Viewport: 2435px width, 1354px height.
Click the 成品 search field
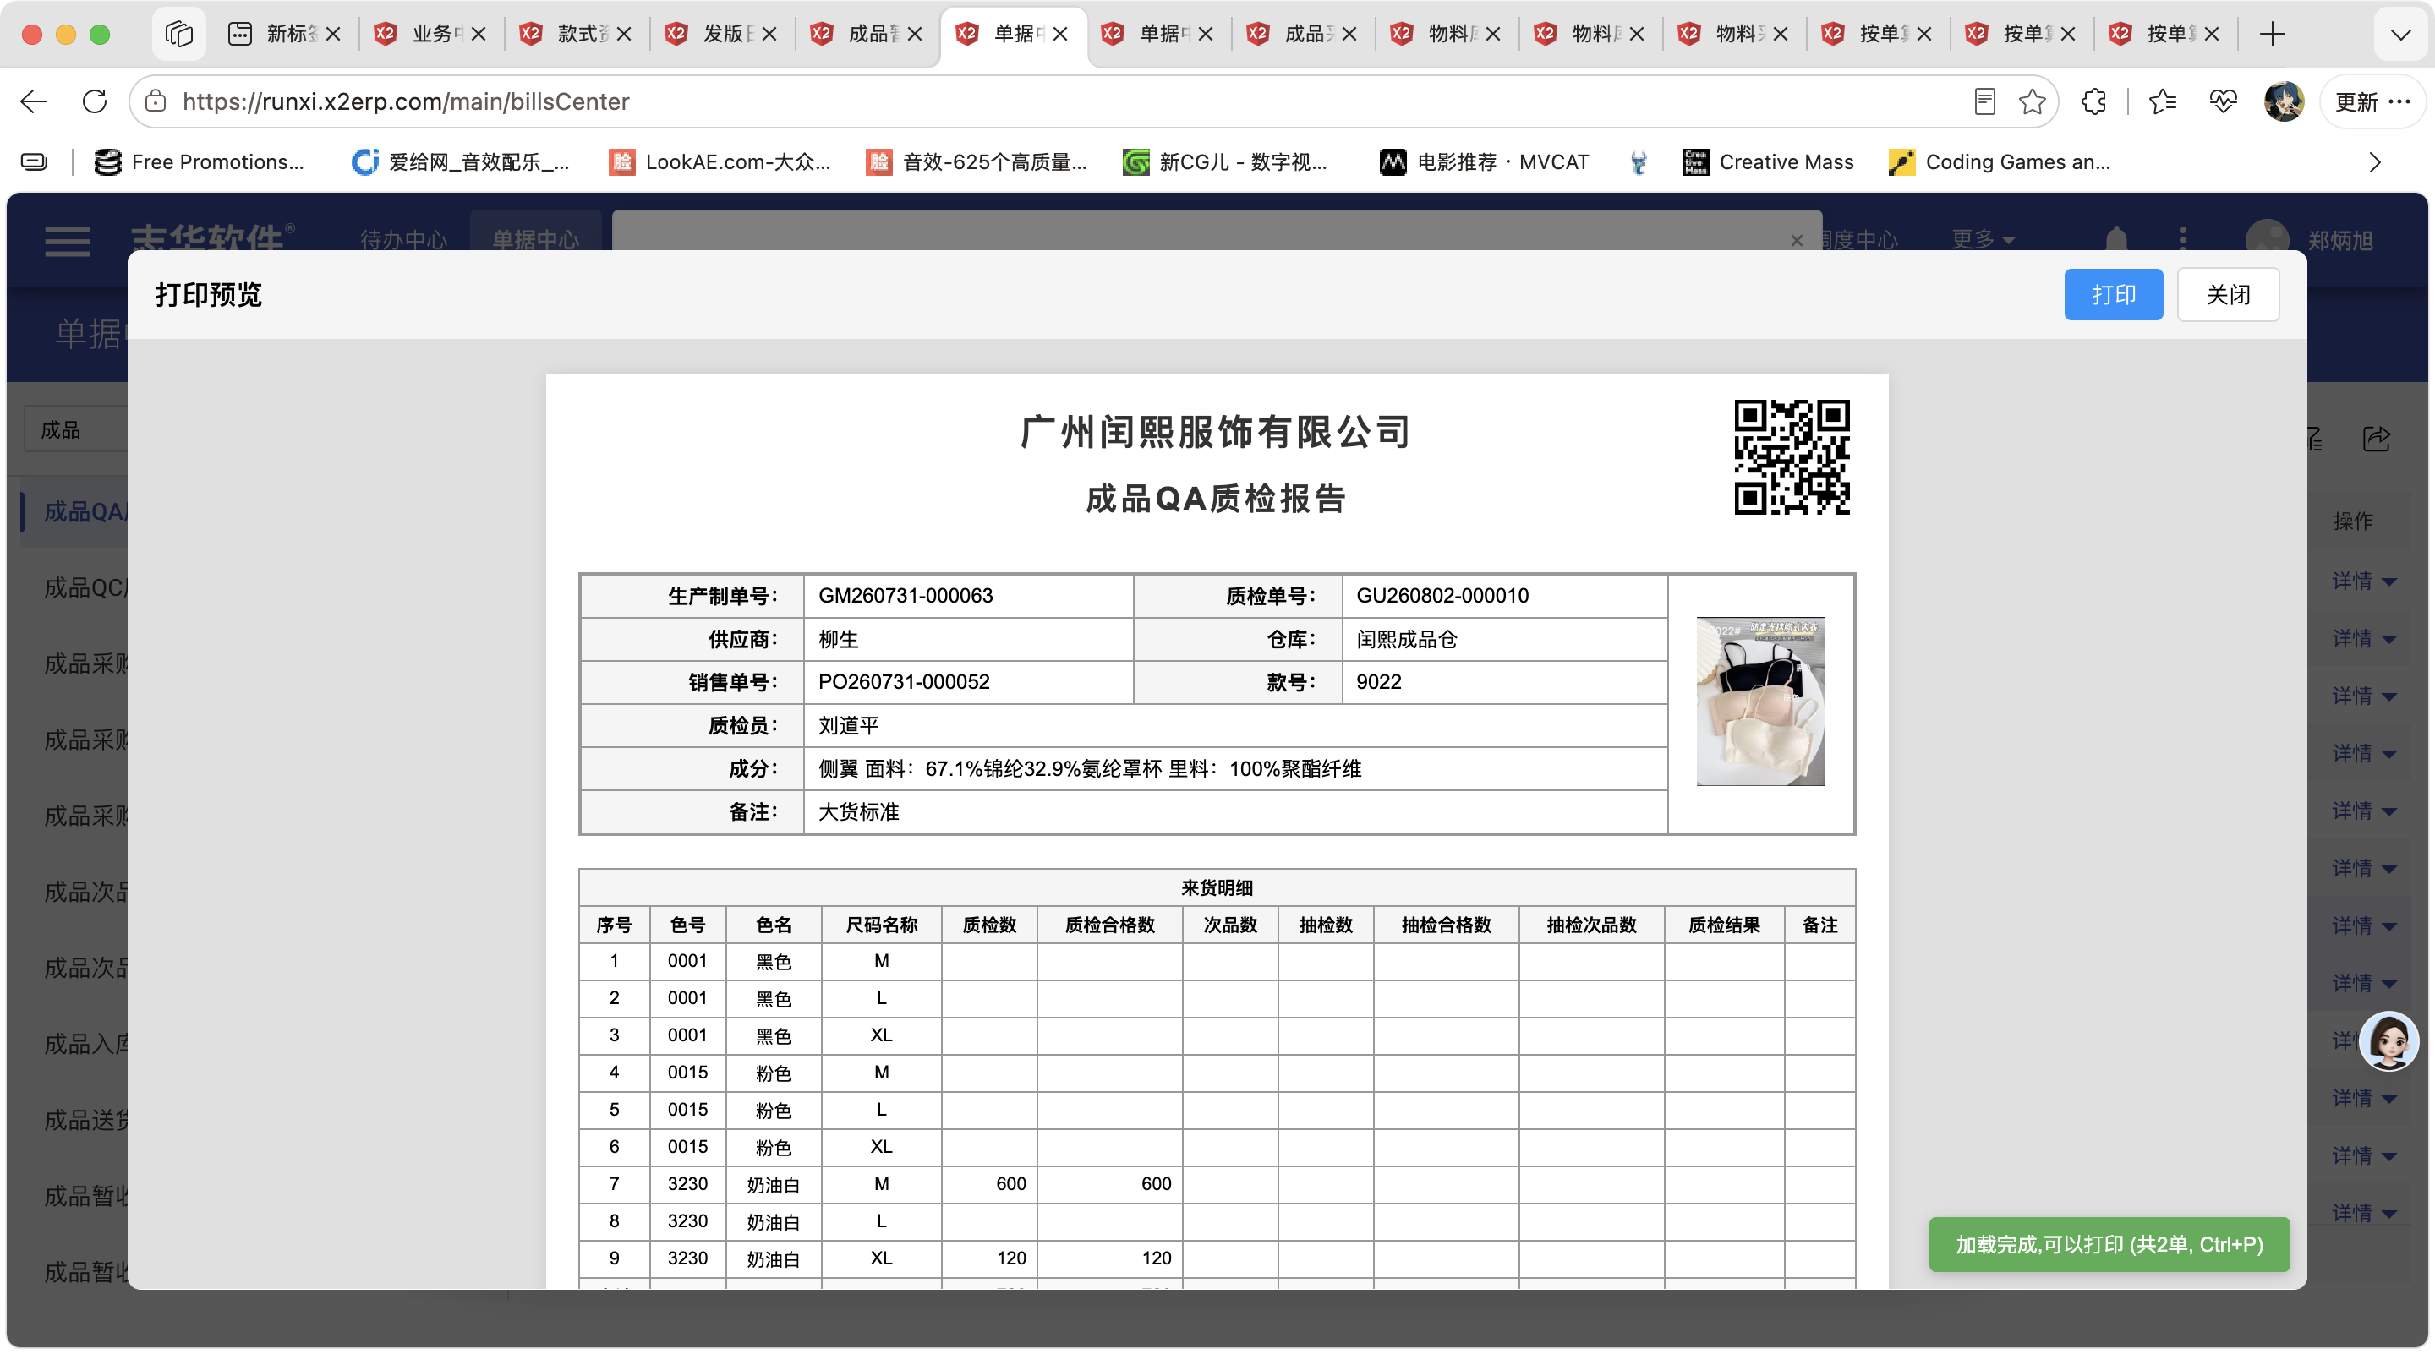click(75, 429)
